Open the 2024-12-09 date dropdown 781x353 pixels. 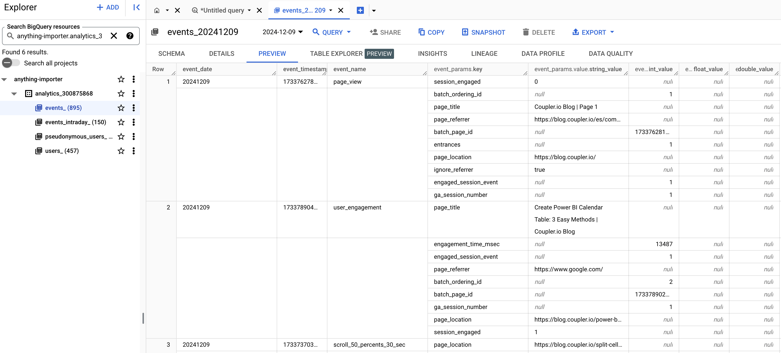[282, 32]
